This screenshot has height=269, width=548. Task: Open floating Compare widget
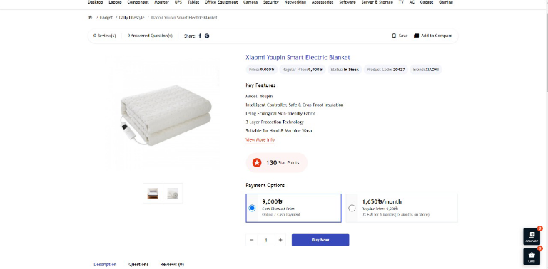532,236
